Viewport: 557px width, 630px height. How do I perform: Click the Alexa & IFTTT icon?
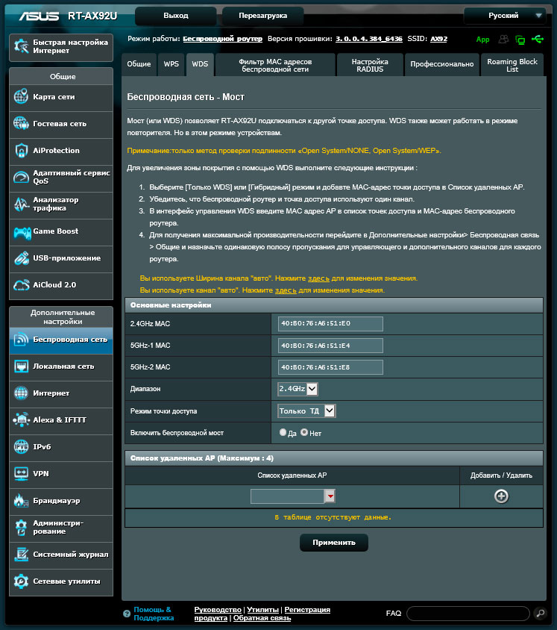tap(21, 420)
